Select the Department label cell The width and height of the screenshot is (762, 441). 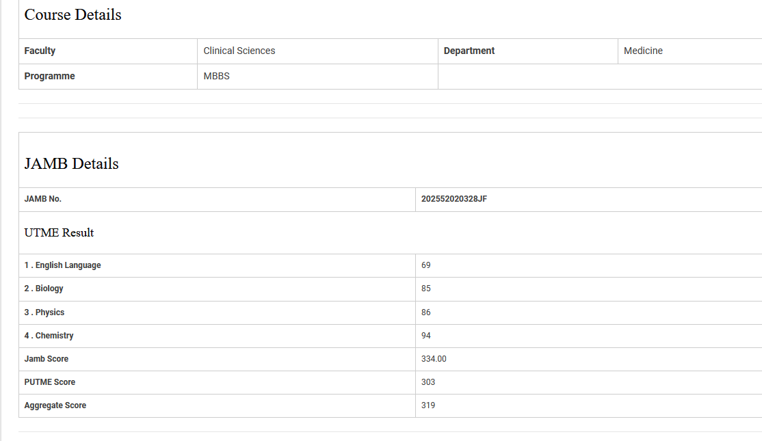[469, 51]
